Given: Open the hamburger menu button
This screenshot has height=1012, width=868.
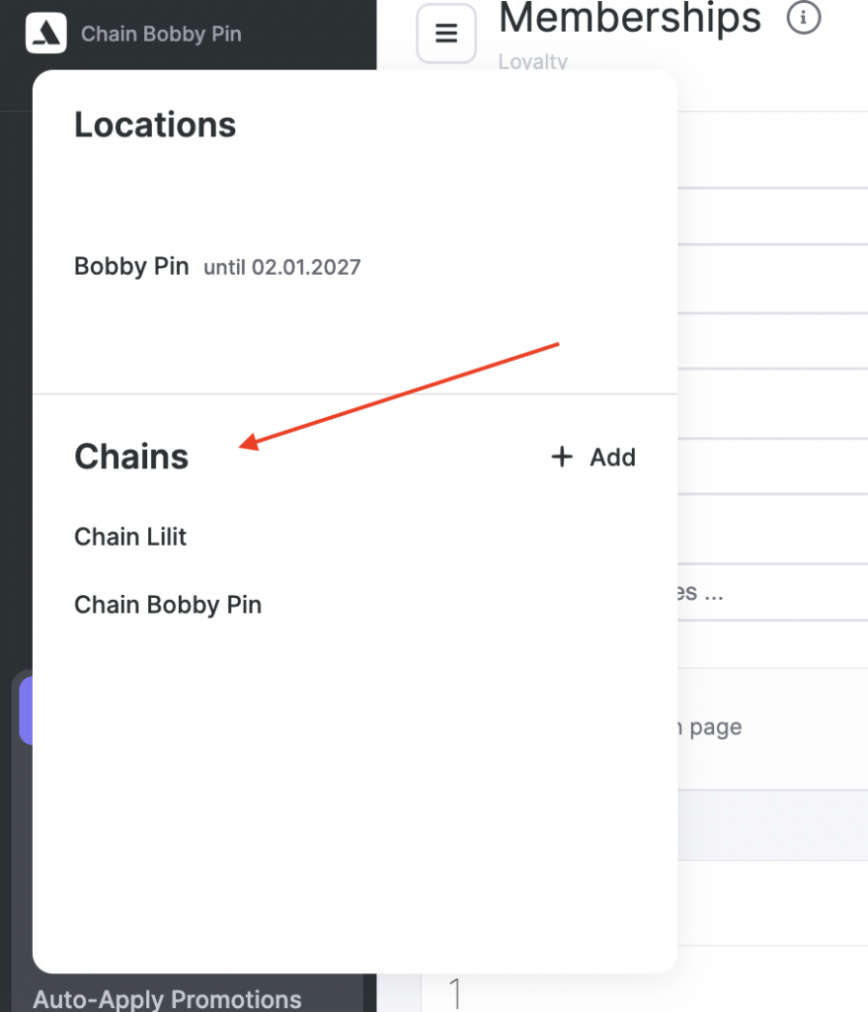Looking at the screenshot, I should (x=446, y=34).
